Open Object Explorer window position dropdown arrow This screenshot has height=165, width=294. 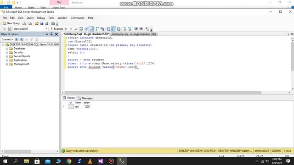(47, 34)
